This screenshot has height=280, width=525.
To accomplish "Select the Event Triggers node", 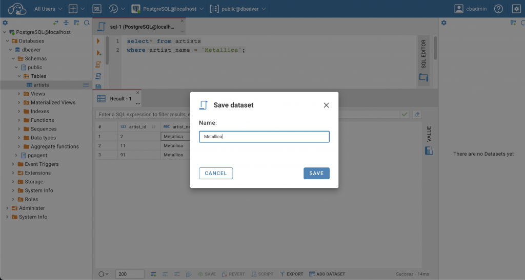I will 42,164.
